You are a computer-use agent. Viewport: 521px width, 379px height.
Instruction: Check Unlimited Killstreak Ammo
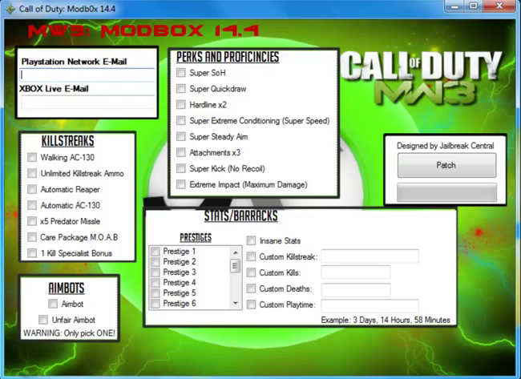pos(32,173)
